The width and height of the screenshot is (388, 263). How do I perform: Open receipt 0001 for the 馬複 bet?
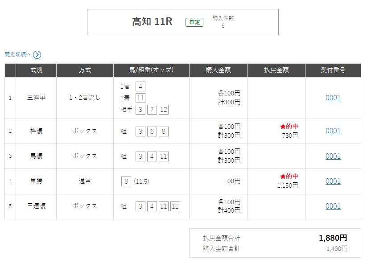point(333,156)
